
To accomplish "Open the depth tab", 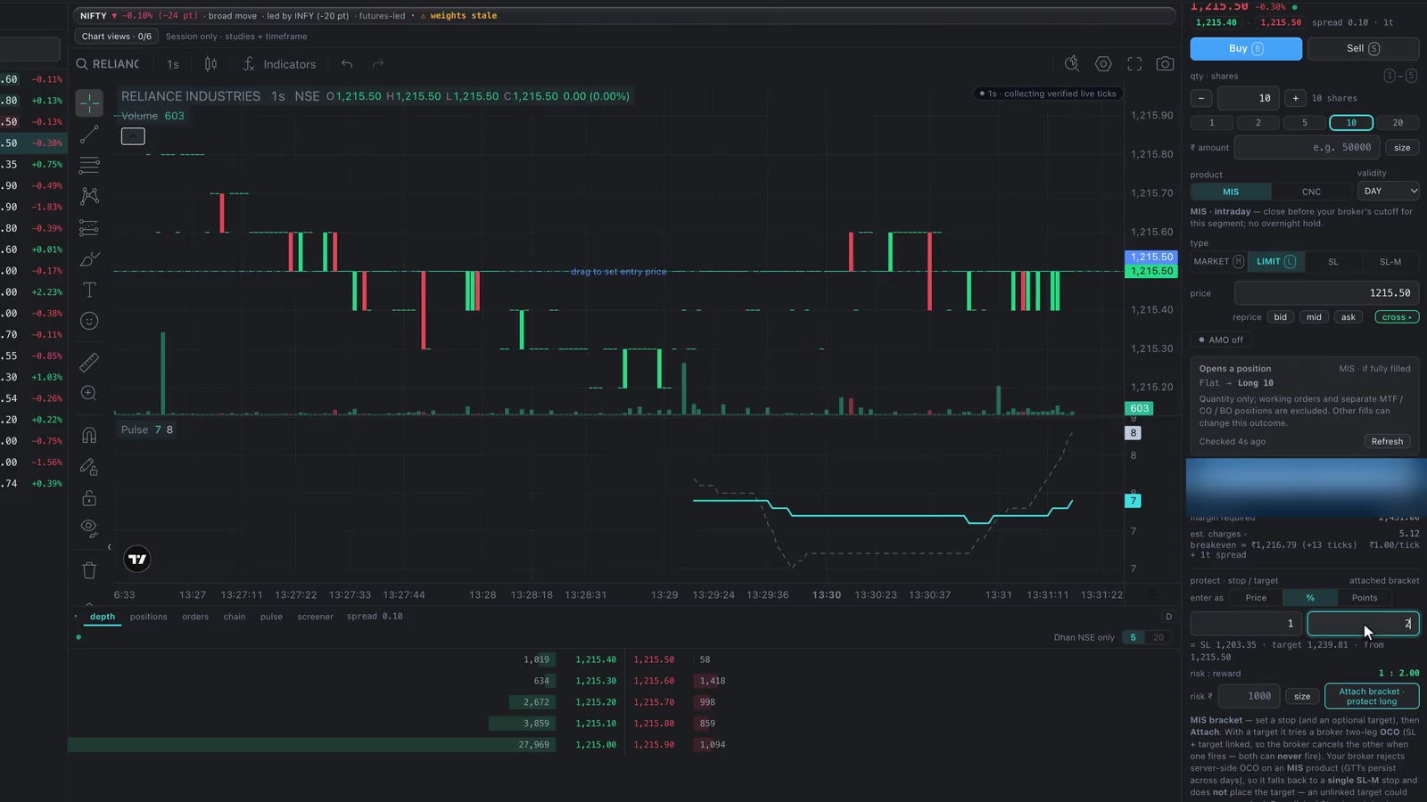I will point(103,617).
